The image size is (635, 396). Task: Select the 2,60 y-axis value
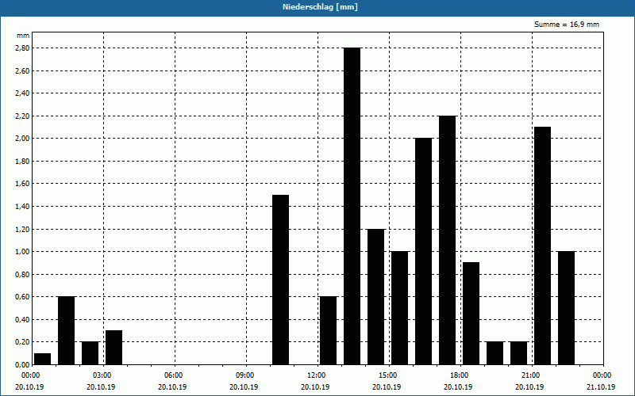click(x=22, y=70)
